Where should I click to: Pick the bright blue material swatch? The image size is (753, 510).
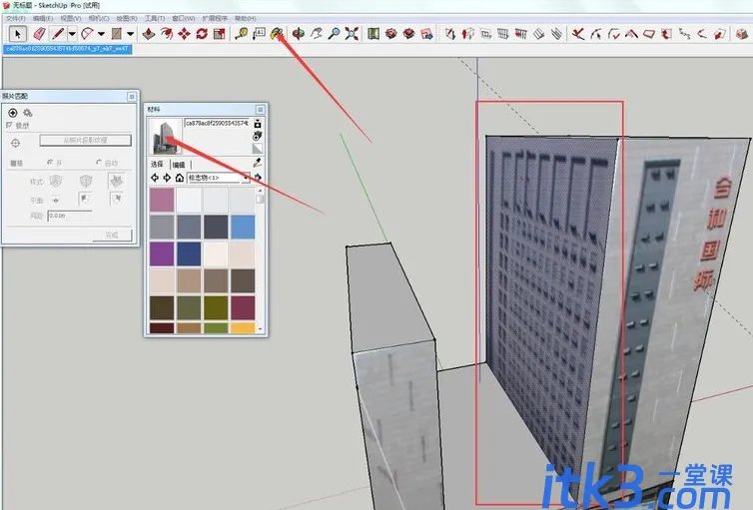point(243,227)
